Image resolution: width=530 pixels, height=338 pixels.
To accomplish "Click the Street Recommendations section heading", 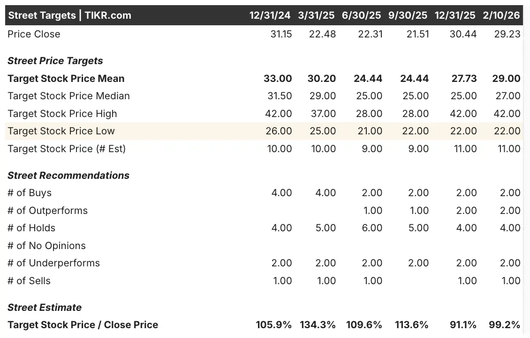I will 68,176.
